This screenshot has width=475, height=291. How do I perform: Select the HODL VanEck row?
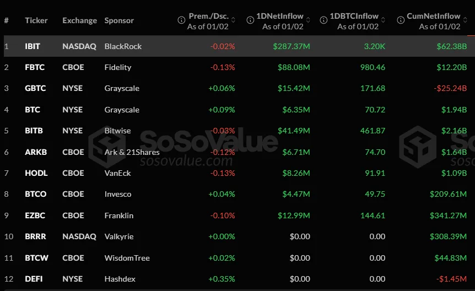coord(239,173)
